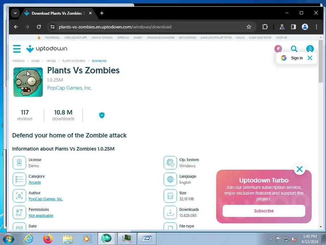Click the Plants Vs Zombies app thumbnail

point(28,82)
